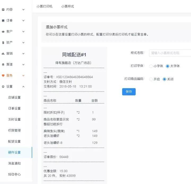Collapse the 设置 menu chevron
The height and width of the screenshot is (184, 191).
point(23,87)
